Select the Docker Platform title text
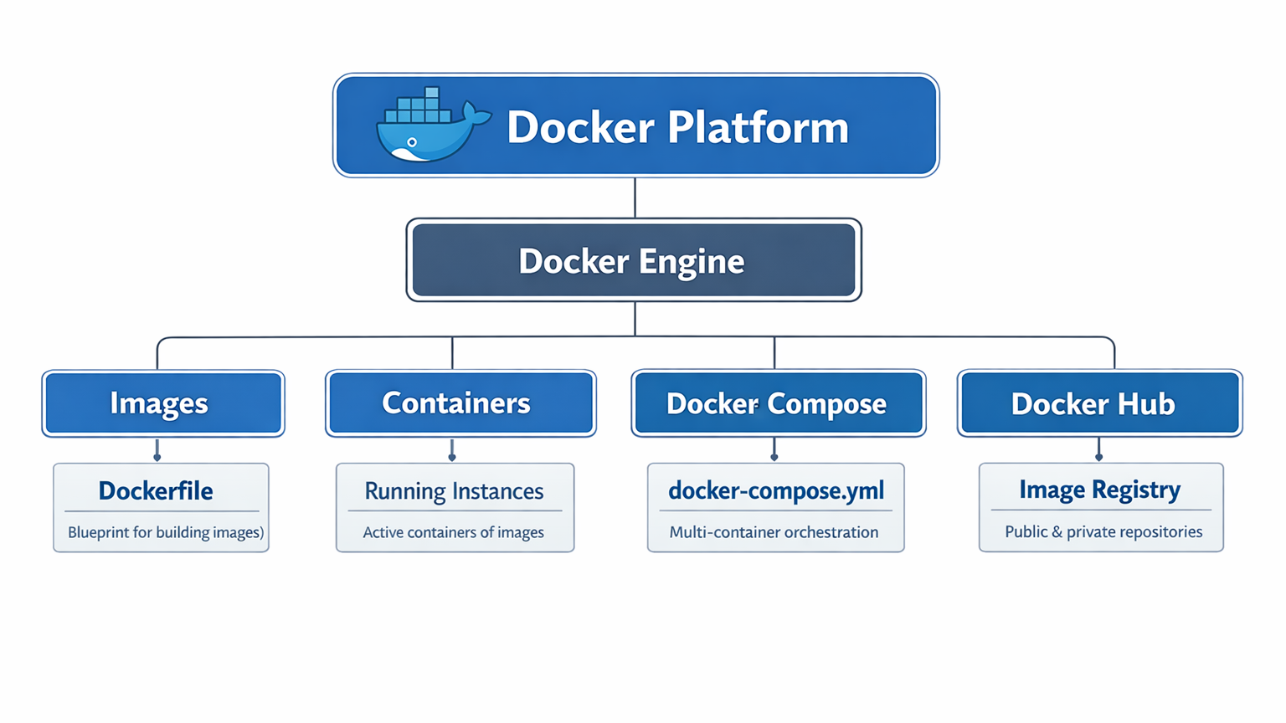The image size is (1286, 723). coord(677,127)
